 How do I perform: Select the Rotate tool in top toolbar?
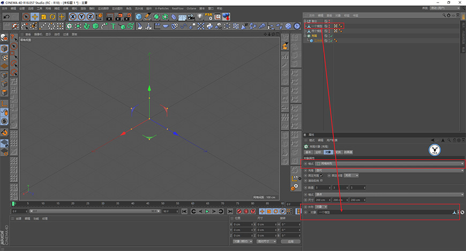pyautogui.click(x=52, y=17)
